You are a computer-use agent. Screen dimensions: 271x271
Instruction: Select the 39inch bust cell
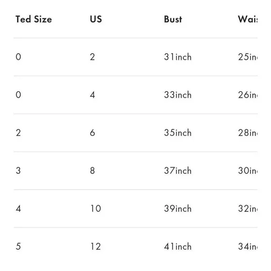[x=178, y=208]
